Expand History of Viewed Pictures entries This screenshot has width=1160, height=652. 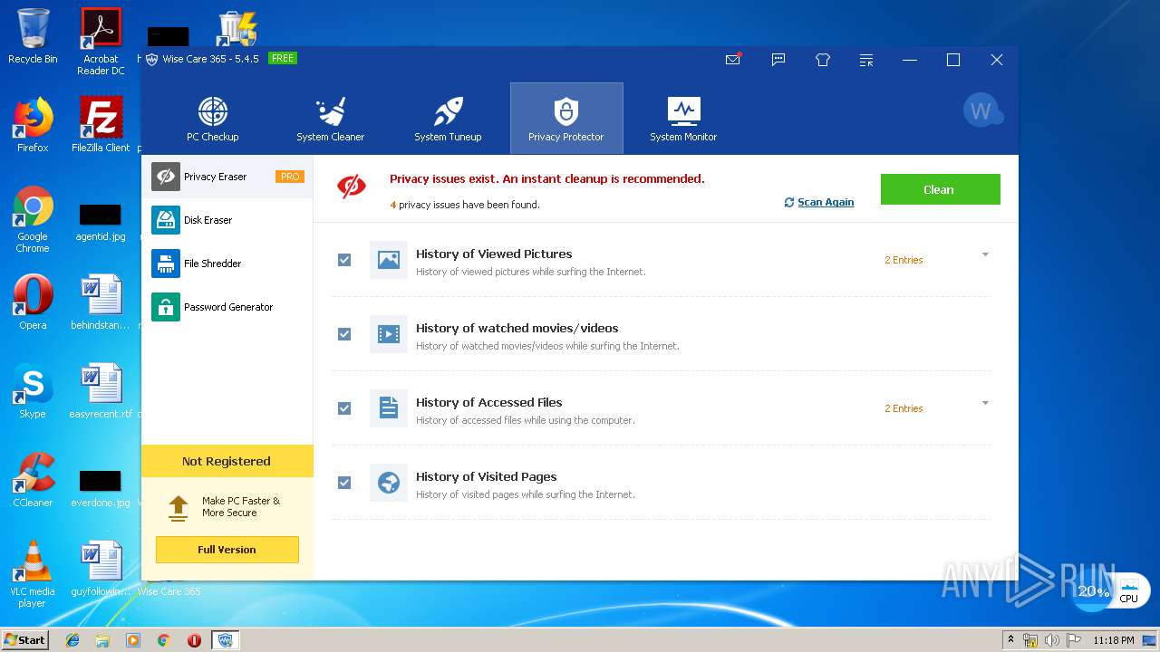pyautogui.click(x=985, y=254)
